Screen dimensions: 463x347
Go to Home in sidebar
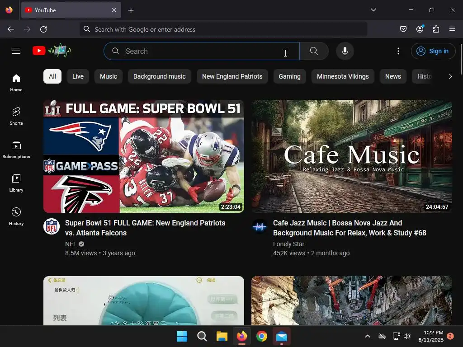16,83
